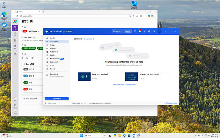Open Docker Desktop from the taskbar

tap(134, 135)
